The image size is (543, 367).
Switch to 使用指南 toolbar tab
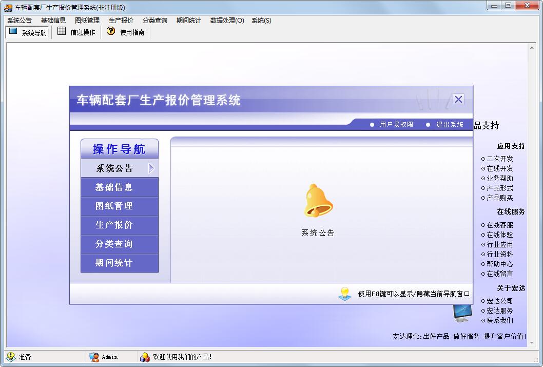126,32
